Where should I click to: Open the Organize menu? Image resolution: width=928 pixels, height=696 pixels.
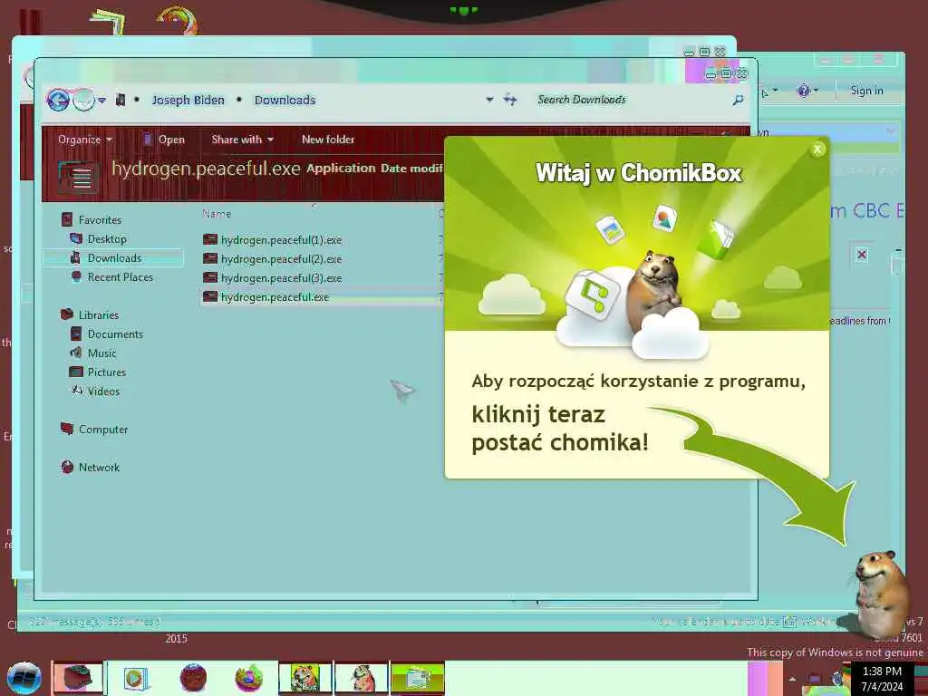84,140
